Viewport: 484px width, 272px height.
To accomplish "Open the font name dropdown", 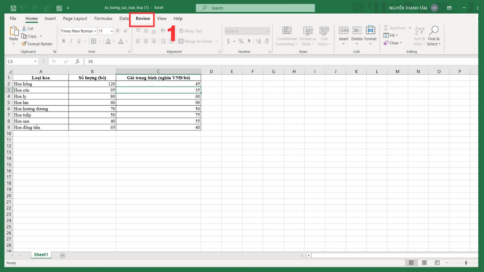I will [96, 31].
